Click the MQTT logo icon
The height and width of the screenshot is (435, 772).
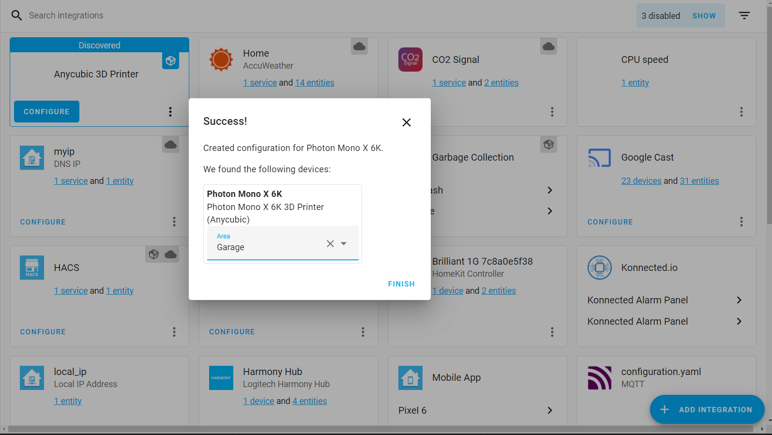click(x=600, y=378)
